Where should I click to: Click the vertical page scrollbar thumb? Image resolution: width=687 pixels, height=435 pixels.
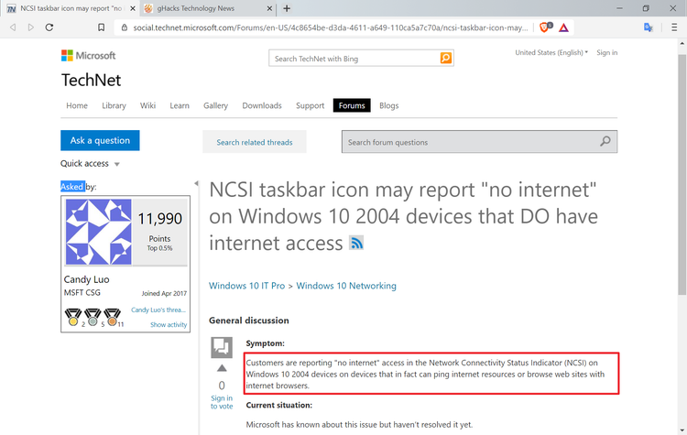pos(682,175)
